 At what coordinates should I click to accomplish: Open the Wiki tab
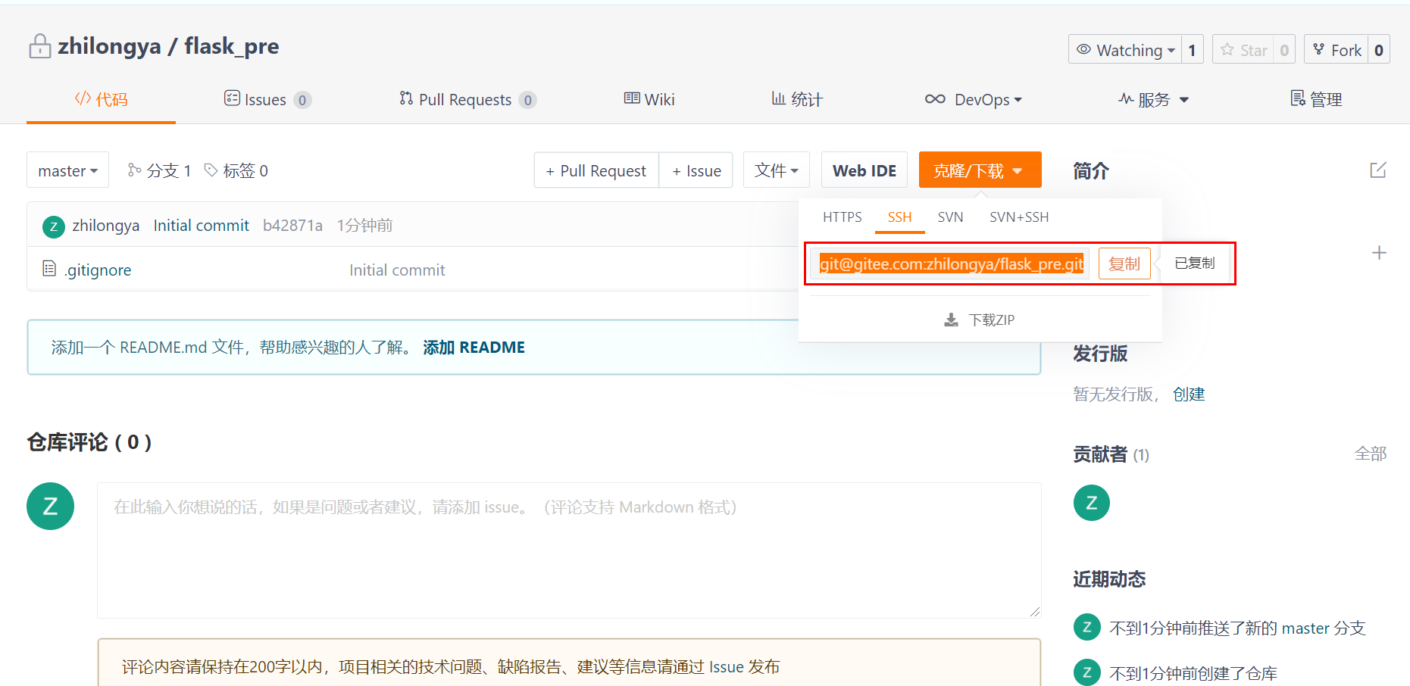(x=649, y=99)
